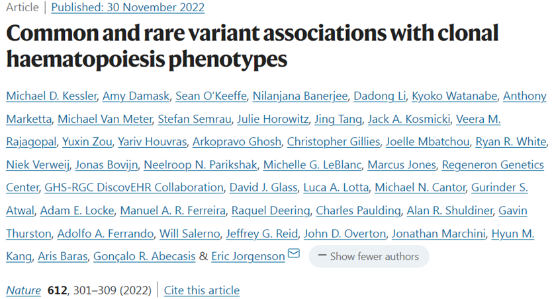
Task: Click the email envelope icon beside Eric Jorgenson
Action: tap(293, 254)
